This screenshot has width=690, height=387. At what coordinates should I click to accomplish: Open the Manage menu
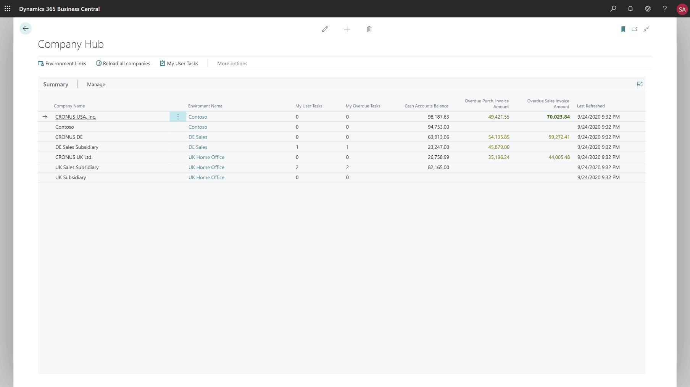point(96,84)
